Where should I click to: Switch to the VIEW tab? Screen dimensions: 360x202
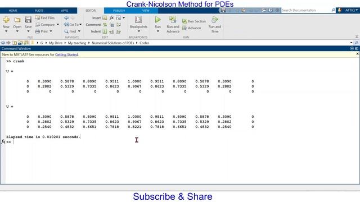(146, 11)
